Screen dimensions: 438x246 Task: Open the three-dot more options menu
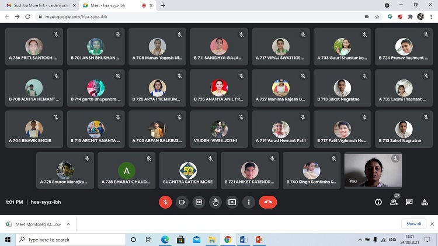tap(249, 202)
